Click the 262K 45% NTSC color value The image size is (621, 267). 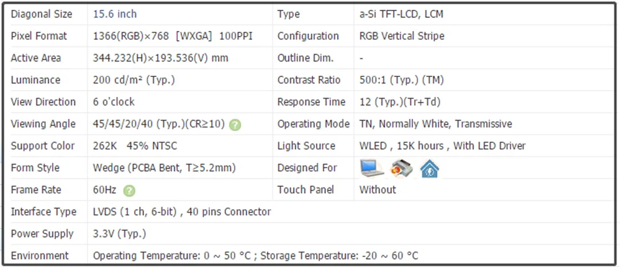(135, 146)
